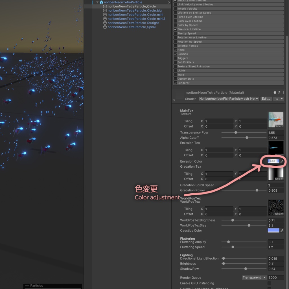Image resolution: width=289 pixels, height=289 pixels.
Task: Click the cube icon of noribenNeonTetraParticle_Circle_mini
Action: [105, 15]
